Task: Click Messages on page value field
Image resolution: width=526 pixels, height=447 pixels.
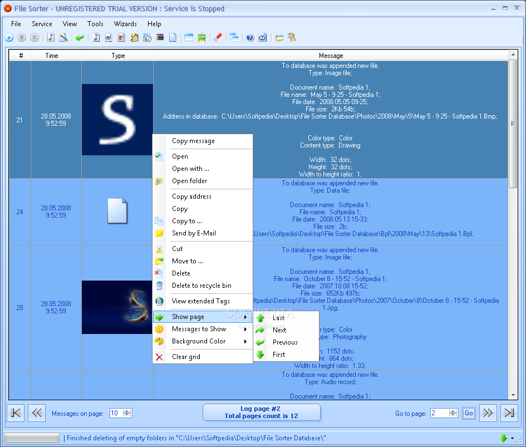Action: point(116,413)
